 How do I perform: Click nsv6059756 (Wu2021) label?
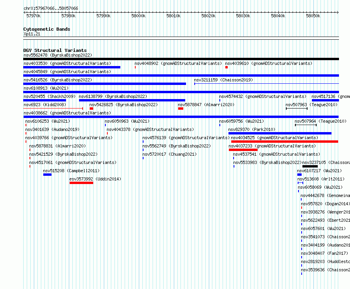241,121
